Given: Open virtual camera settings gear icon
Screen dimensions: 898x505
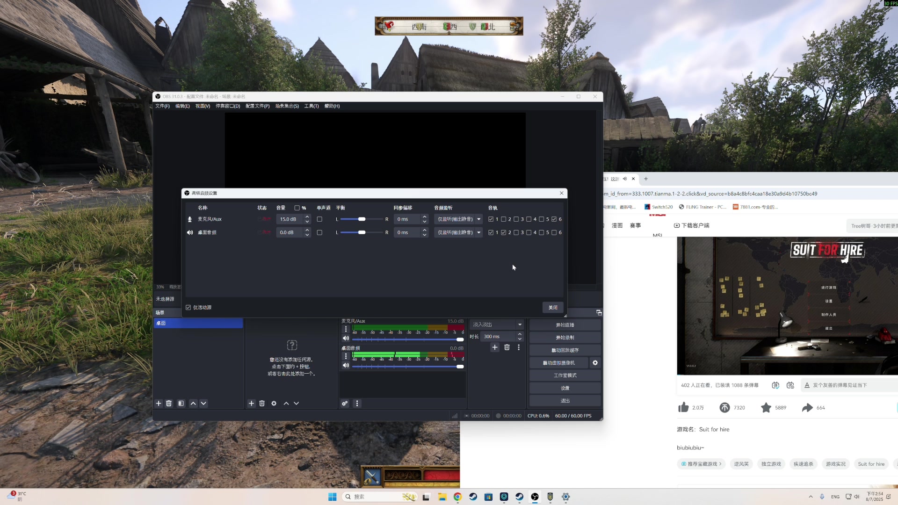Looking at the screenshot, I should [595, 363].
